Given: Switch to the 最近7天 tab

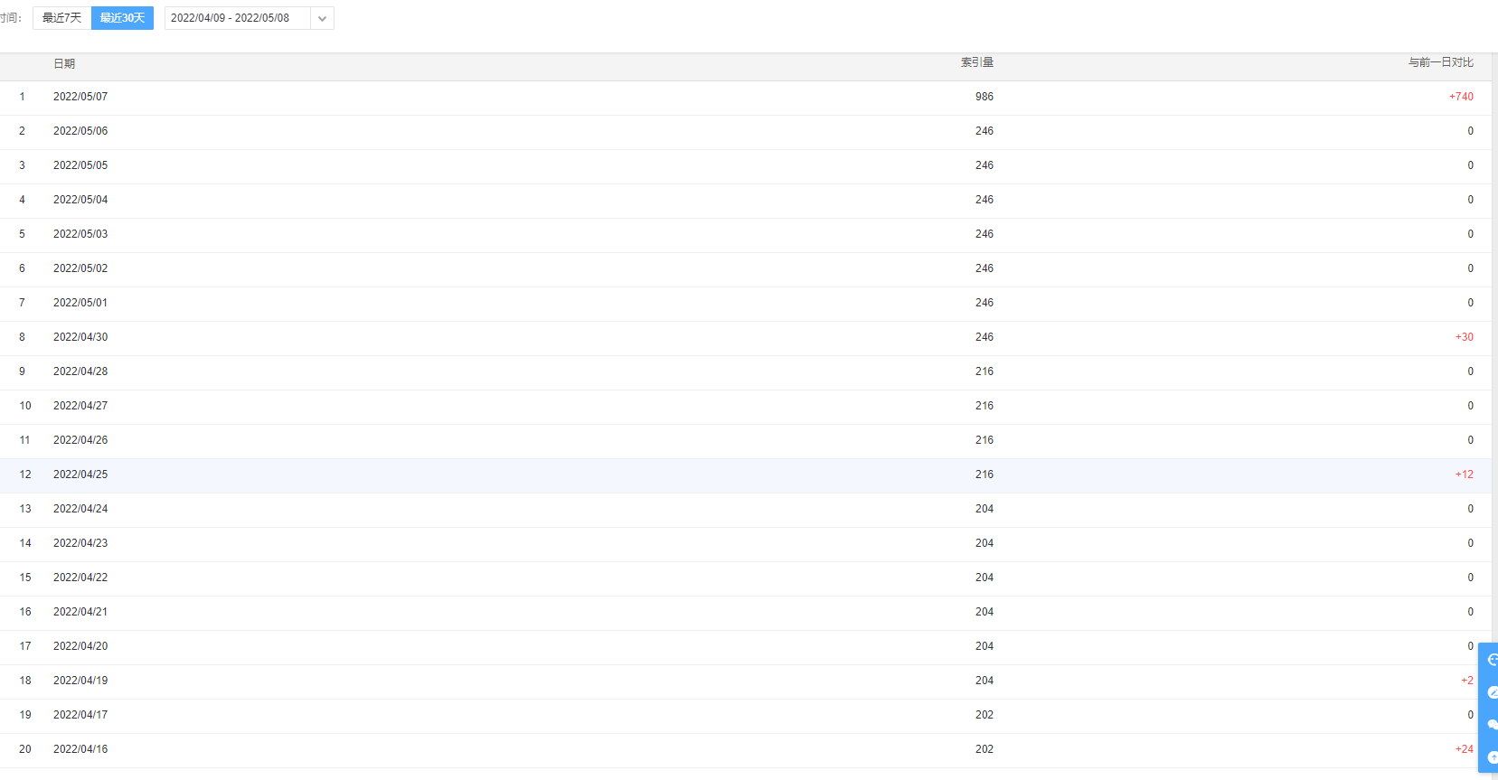Looking at the screenshot, I should (61, 18).
